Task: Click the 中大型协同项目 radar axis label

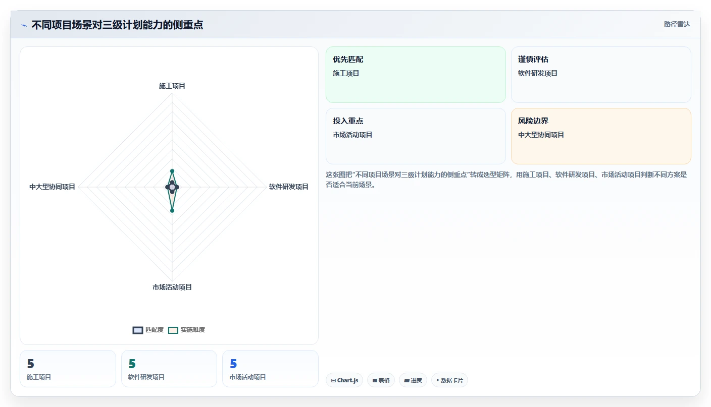Action: (x=52, y=187)
